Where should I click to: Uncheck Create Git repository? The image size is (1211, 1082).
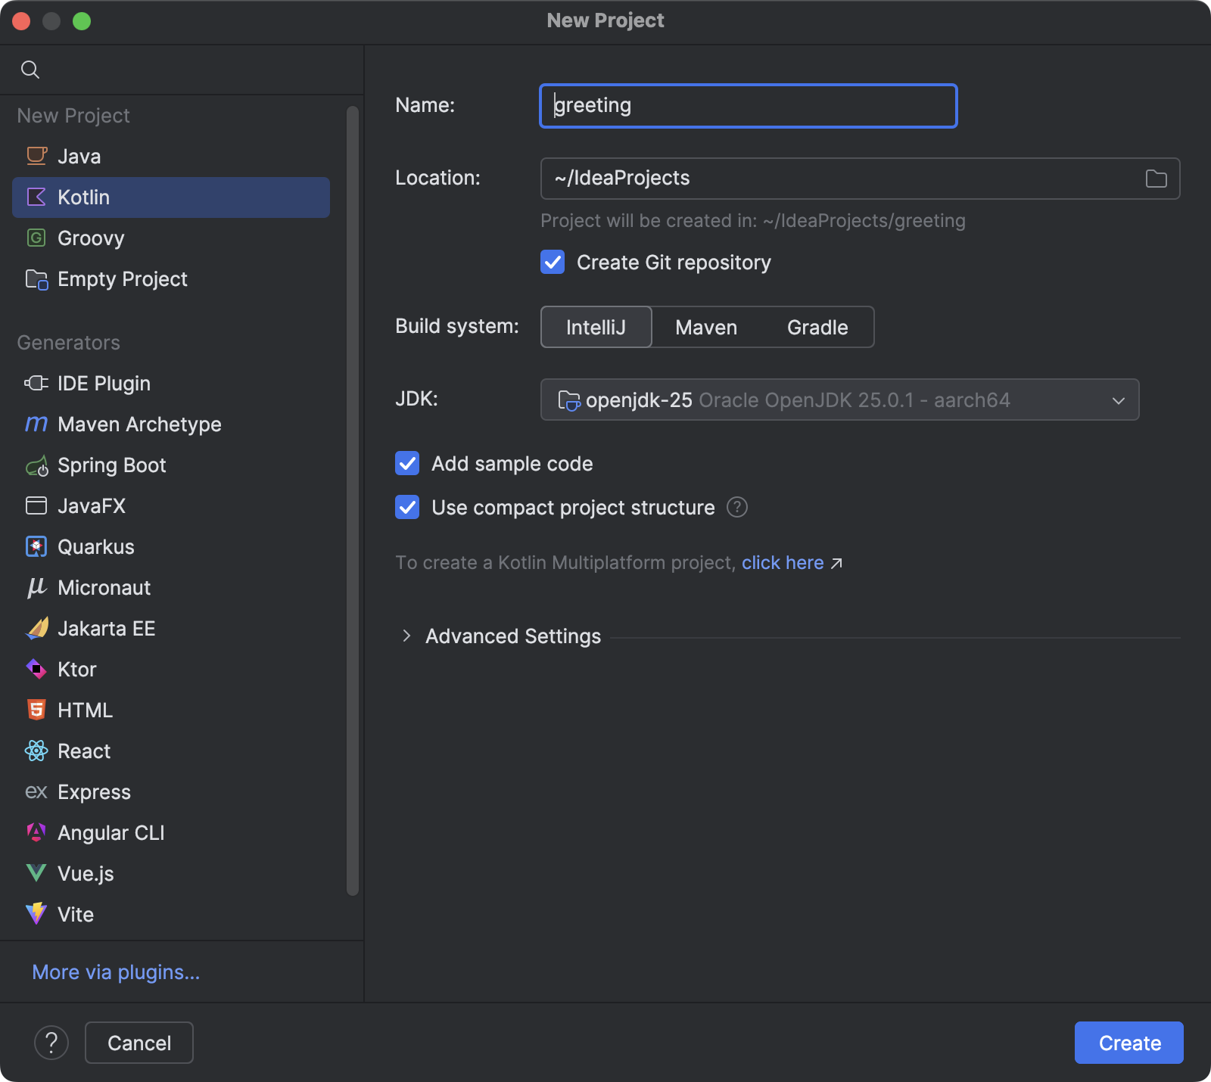(x=553, y=263)
